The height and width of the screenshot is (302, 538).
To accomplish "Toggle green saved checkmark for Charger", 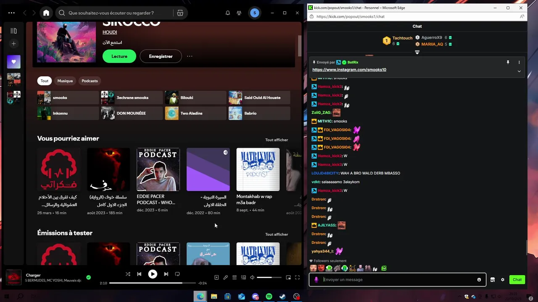I will tap(88, 277).
